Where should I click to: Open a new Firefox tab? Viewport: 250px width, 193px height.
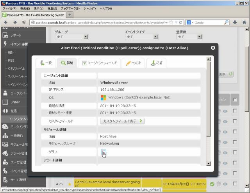click(x=70, y=15)
